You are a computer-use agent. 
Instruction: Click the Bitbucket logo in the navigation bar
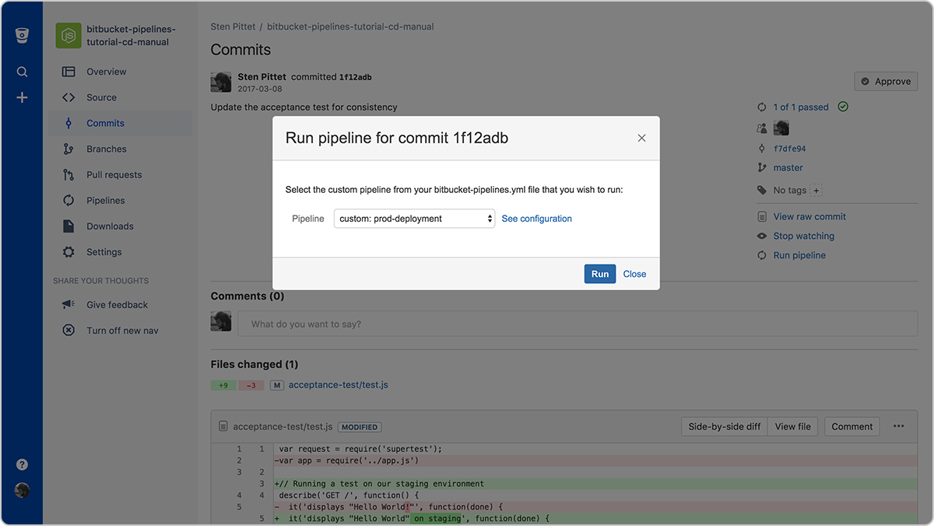pyautogui.click(x=21, y=34)
